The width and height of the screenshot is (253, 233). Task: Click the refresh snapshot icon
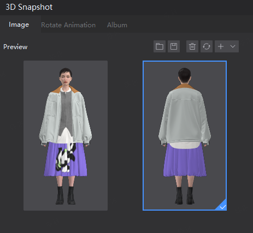point(207,46)
